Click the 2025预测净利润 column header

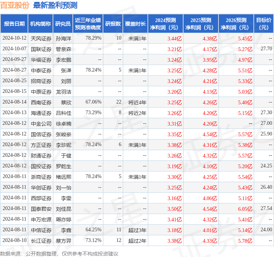201,24
